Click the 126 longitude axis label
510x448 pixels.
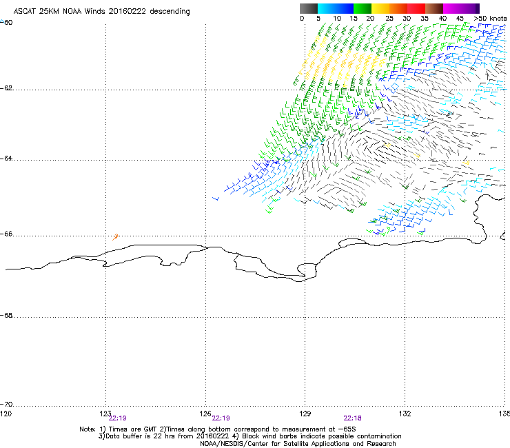pyautogui.click(x=205, y=414)
